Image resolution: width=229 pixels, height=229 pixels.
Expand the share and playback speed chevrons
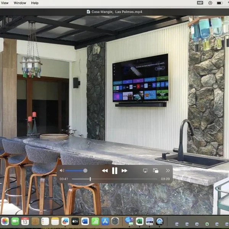[168, 171]
